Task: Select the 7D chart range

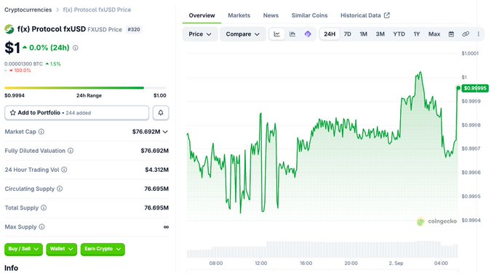Action: [348, 34]
